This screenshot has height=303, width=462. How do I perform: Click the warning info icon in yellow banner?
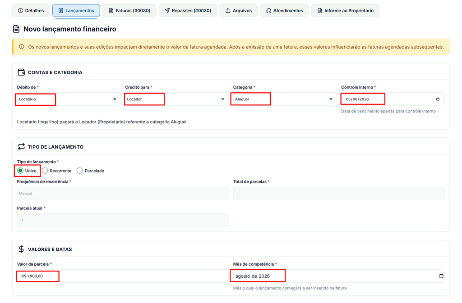coord(22,47)
